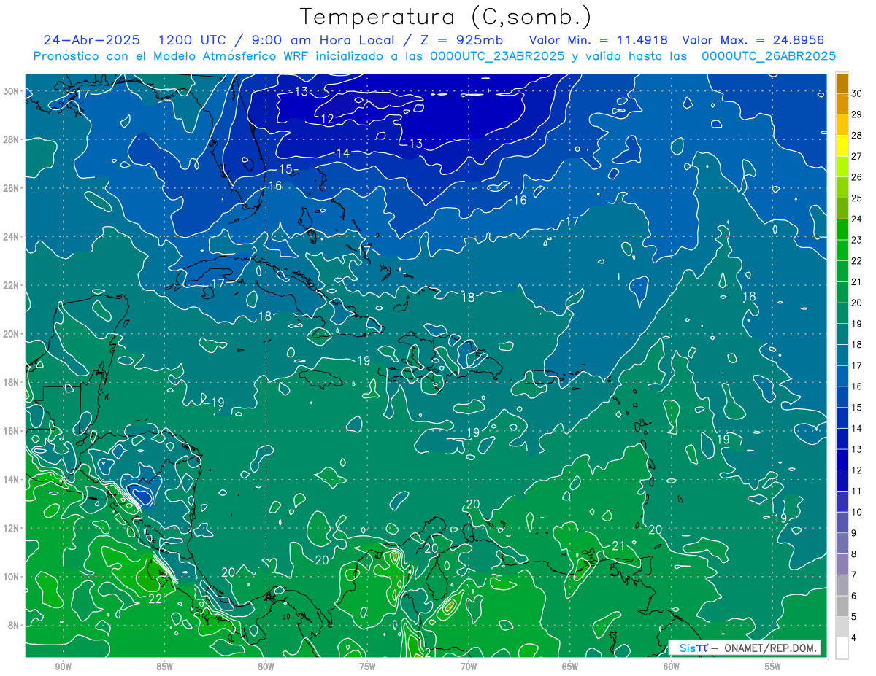Click the 90W longitude axis label
The width and height of the screenshot is (876, 676).
click(63, 667)
